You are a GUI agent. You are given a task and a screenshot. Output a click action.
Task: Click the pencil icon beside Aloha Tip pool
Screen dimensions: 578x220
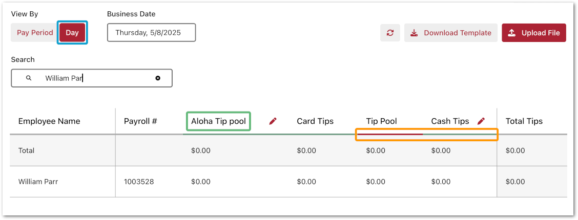tap(273, 121)
